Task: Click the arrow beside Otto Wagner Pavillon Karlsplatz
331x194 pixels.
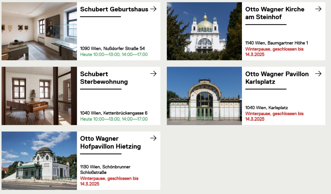Action: 318,74
